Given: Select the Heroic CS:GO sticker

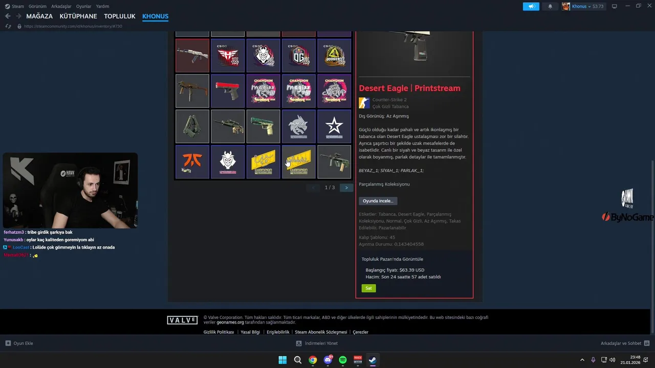Looking at the screenshot, I should pos(228,55).
